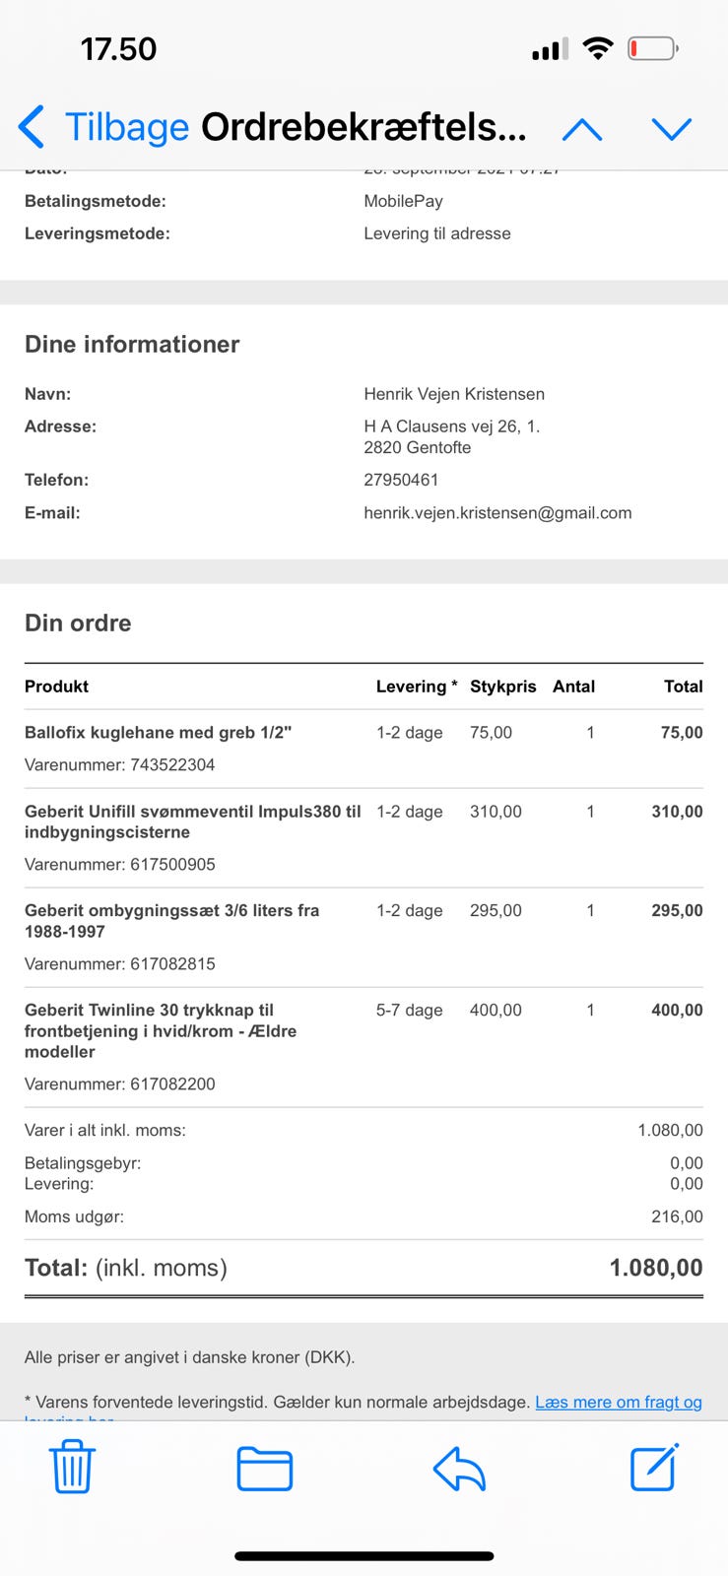Tap the reply arrow icon
The width and height of the screenshot is (728, 1576).
point(459,1469)
